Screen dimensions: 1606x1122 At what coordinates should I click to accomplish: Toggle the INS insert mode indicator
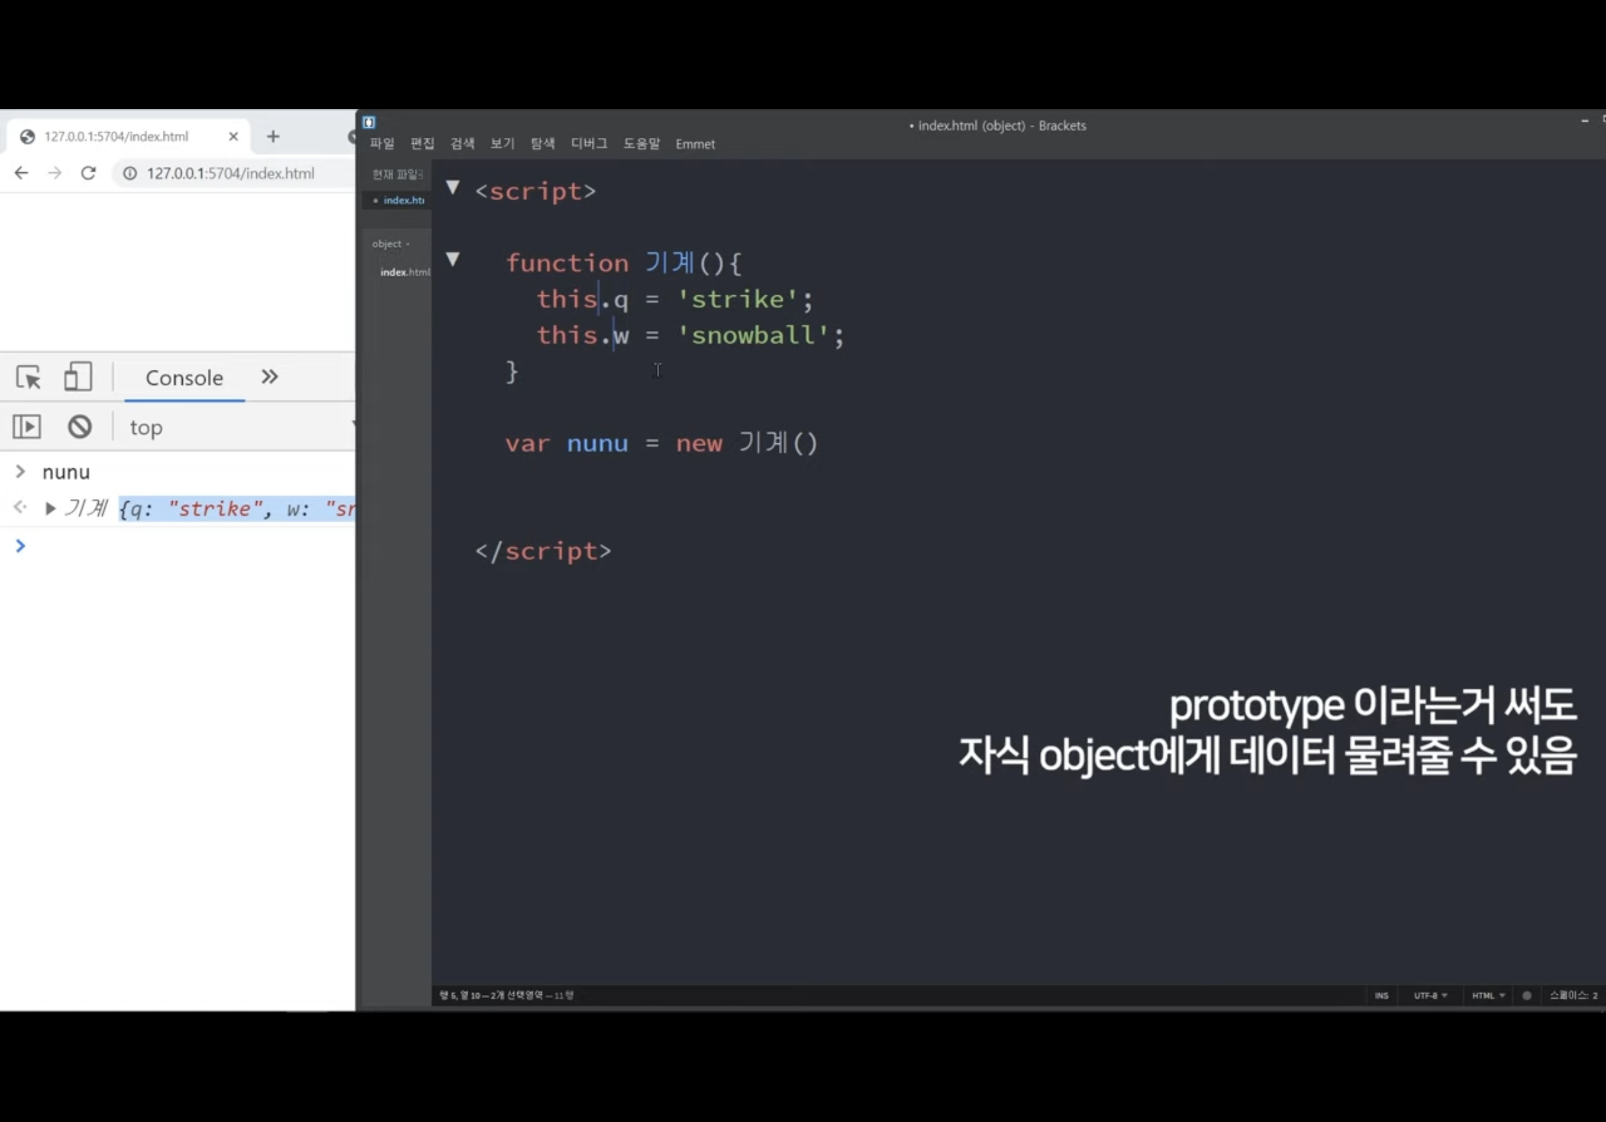pos(1381,996)
